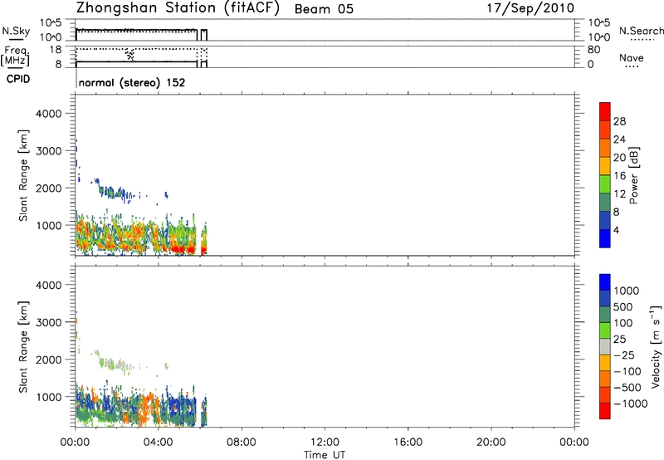Click the '08:00' time tick label
The image size is (664, 460).
(242, 443)
